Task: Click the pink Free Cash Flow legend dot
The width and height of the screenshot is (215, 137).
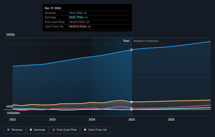Action: (54, 130)
